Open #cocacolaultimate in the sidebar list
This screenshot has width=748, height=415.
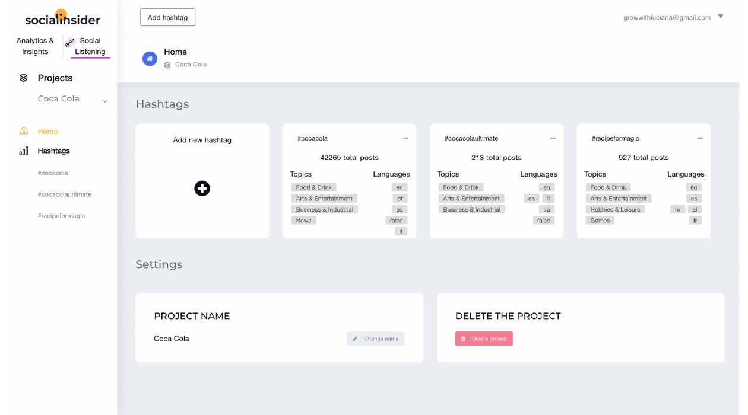64,194
